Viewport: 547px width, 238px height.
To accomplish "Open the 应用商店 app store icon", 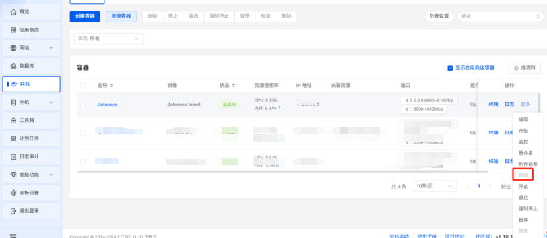I will tap(14, 30).
